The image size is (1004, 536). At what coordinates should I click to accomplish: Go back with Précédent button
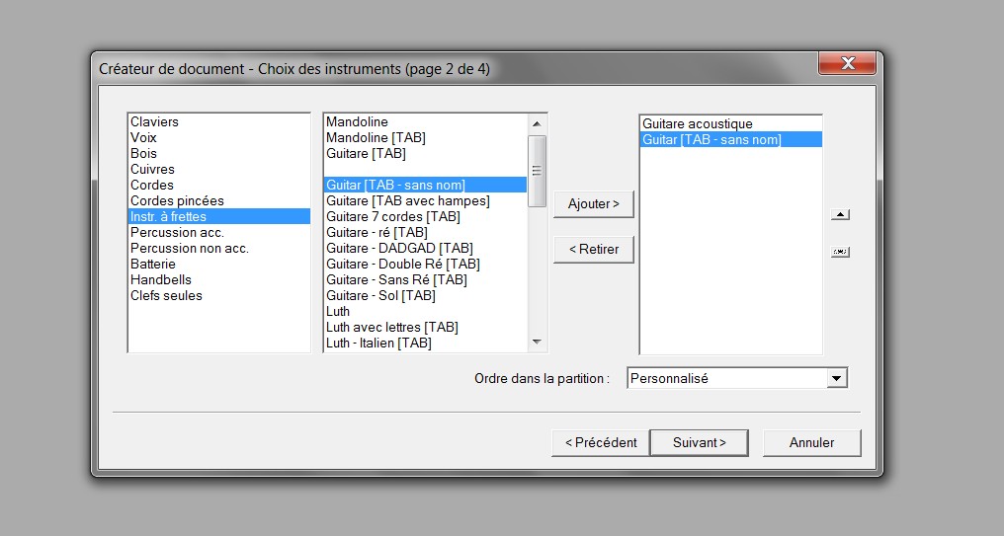600,442
